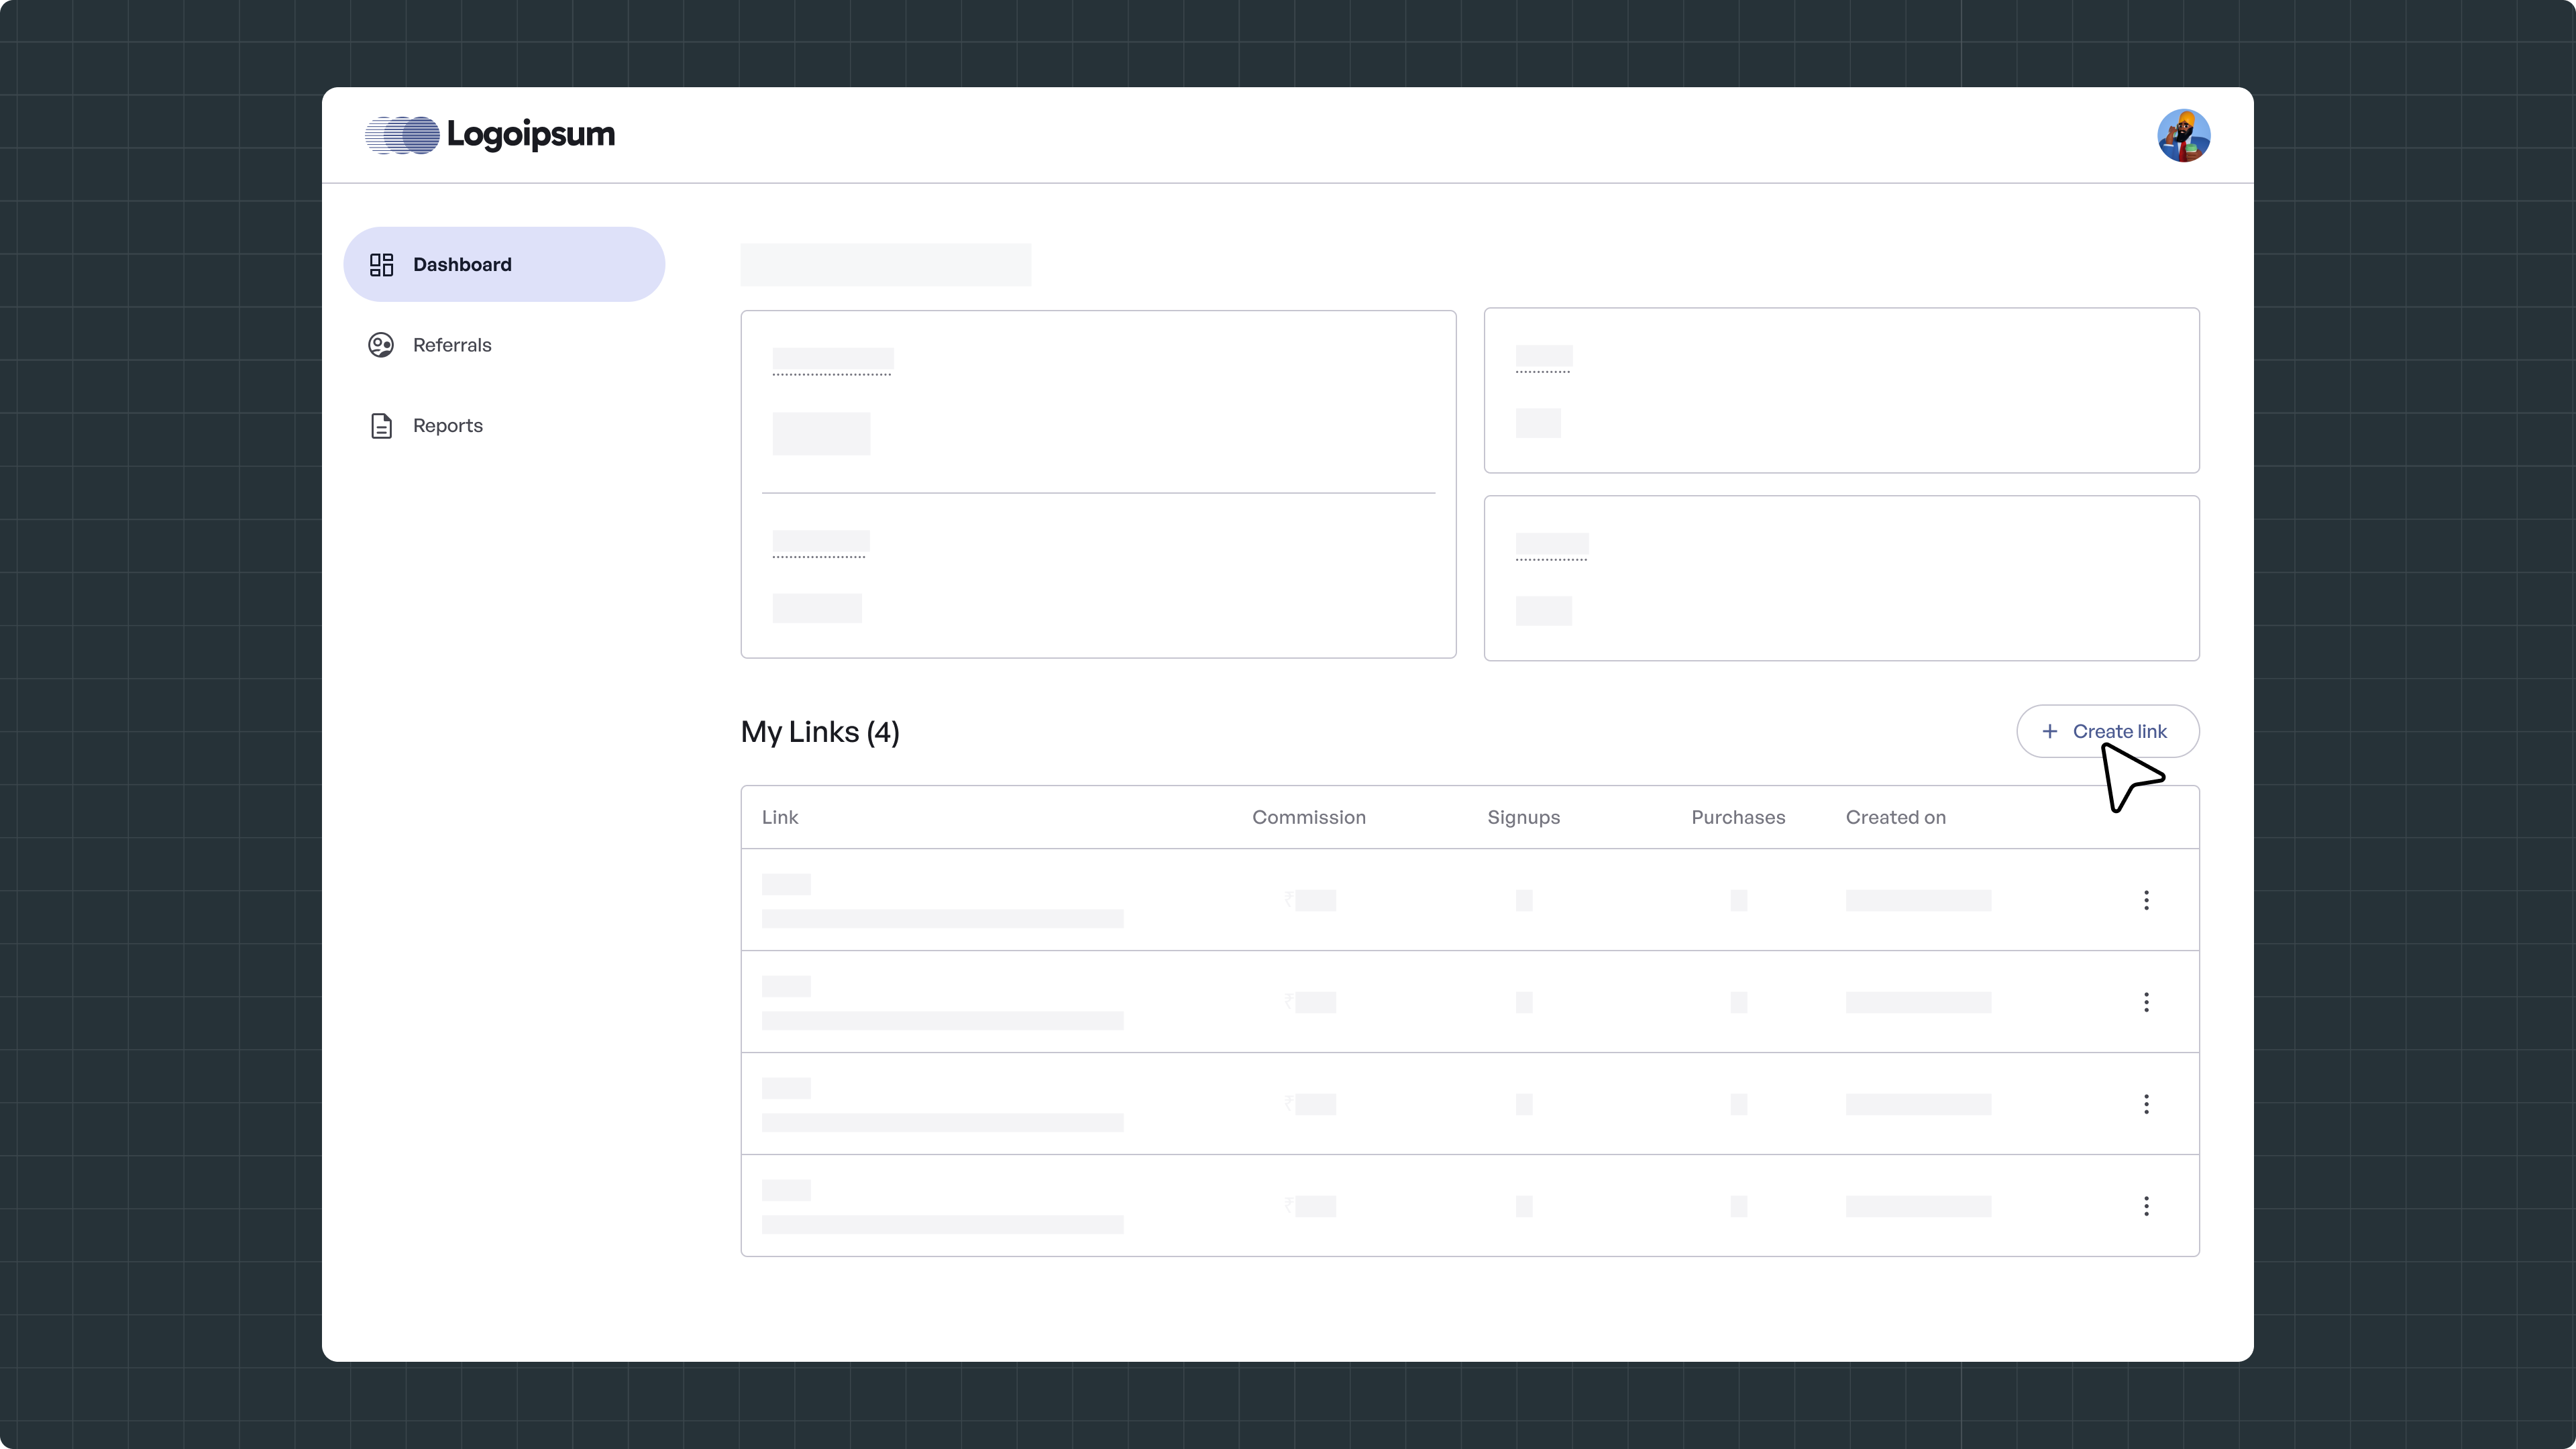The width and height of the screenshot is (2576, 1449).
Task: Open three-dot menu for second link row
Action: coord(2145,1002)
